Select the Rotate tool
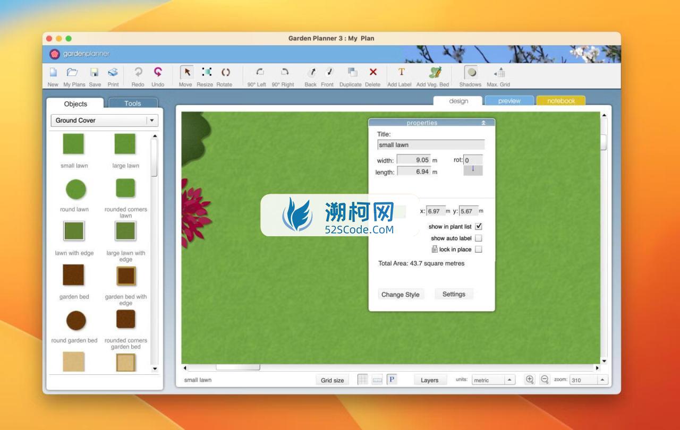This screenshot has width=680, height=430. click(225, 72)
